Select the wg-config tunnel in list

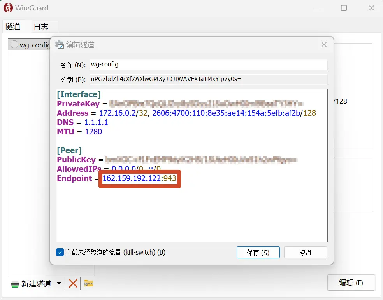coord(29,45)
